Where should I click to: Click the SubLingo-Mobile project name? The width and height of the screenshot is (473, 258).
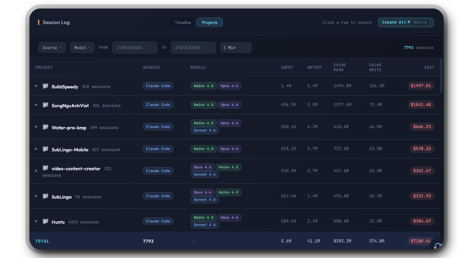click(70, 150)
